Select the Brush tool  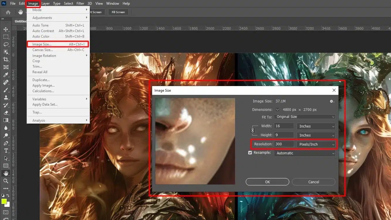pos(6,90)
